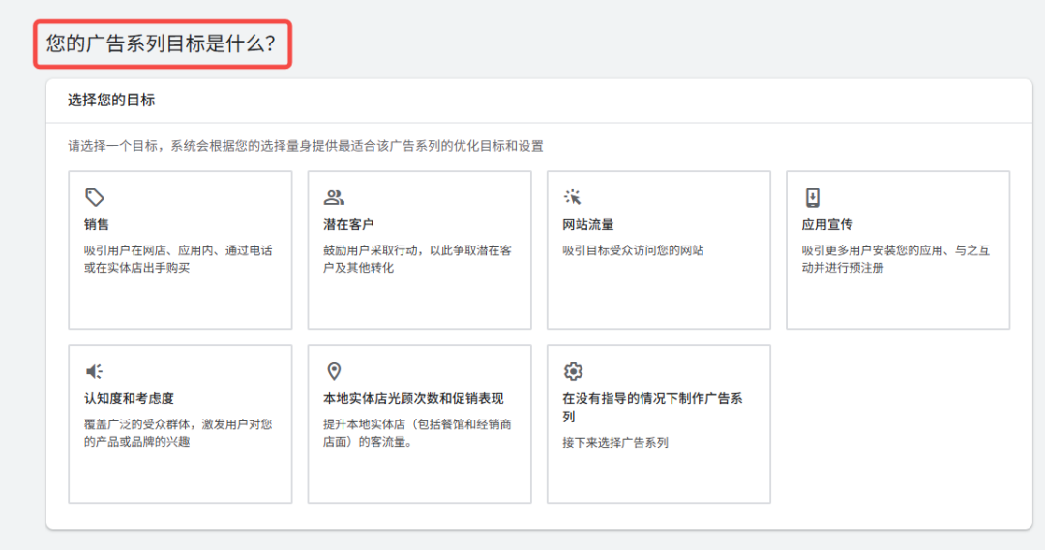Click the cursor-click icon on 网站流量 card
The width and height of the screenshot is (1045, 550).
(573, 198)
